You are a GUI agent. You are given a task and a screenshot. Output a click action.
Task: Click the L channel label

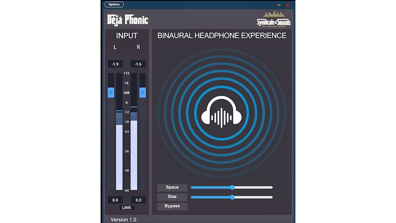tap(115, 47)
